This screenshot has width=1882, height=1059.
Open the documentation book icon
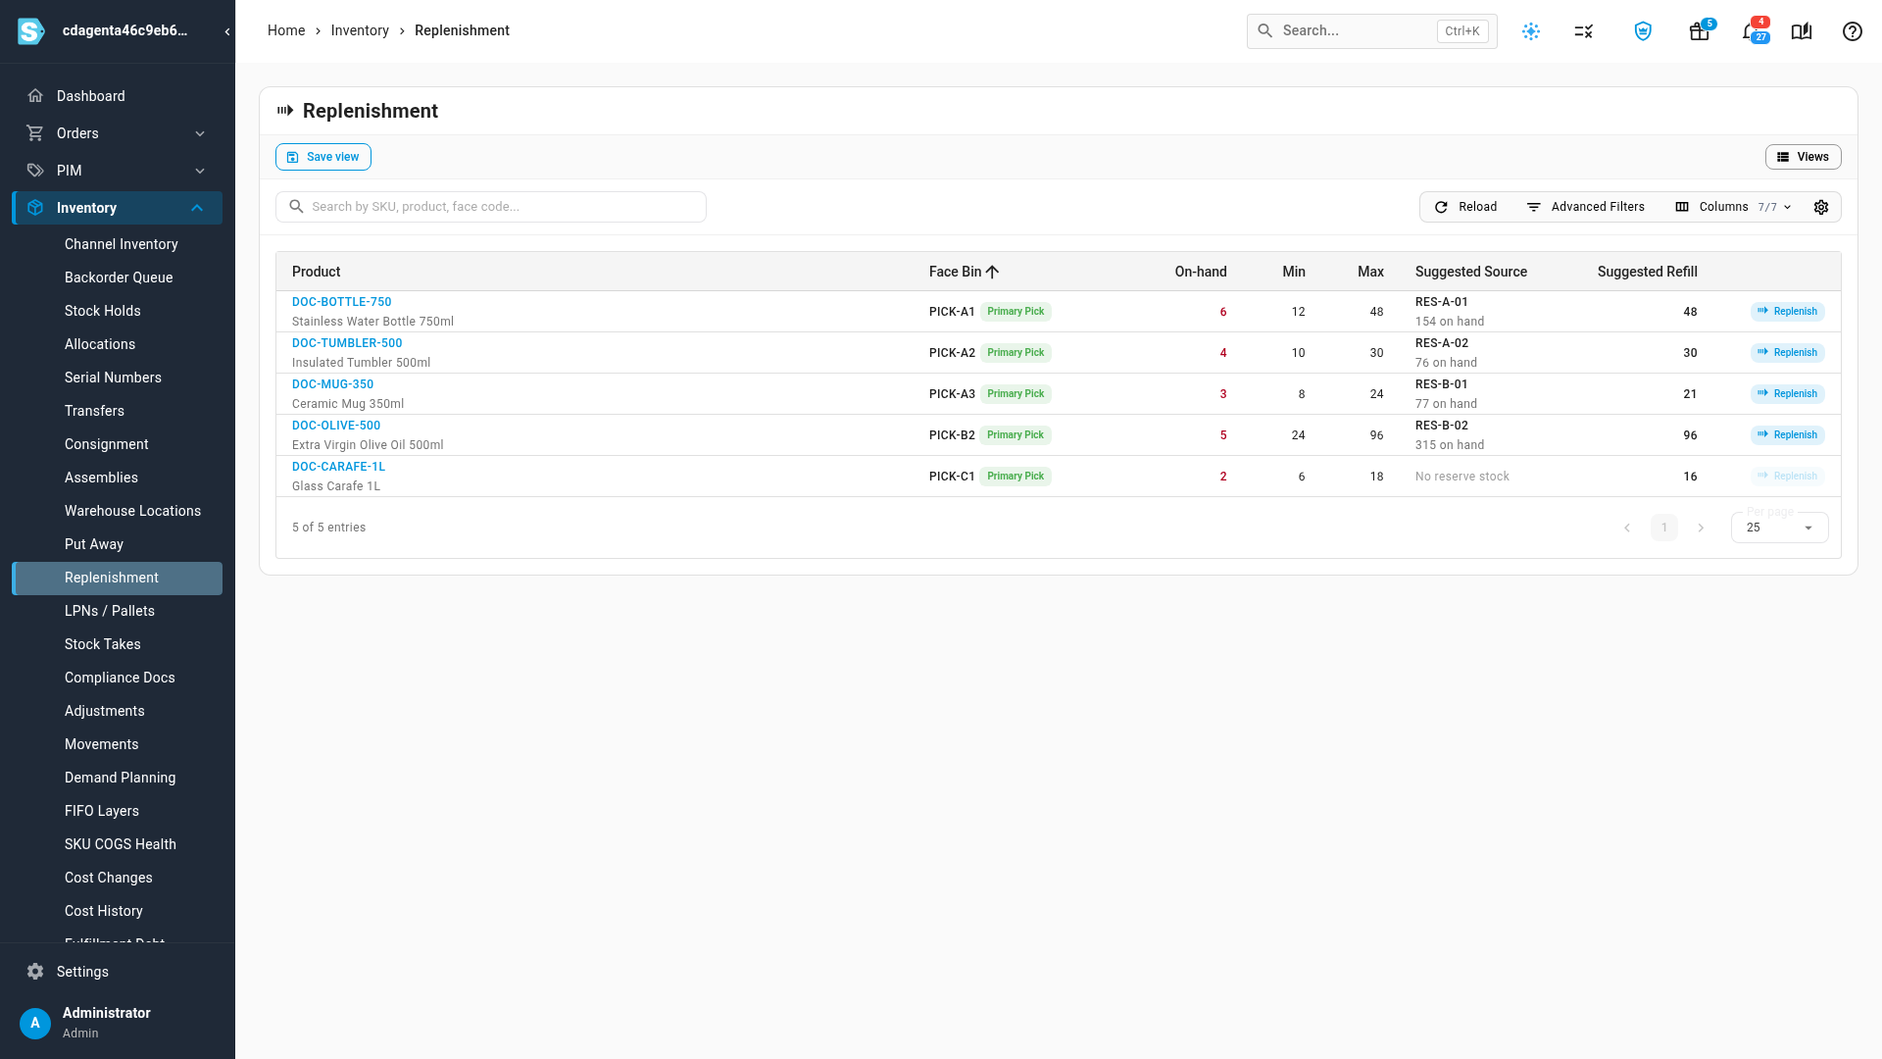click(1802, 31)
